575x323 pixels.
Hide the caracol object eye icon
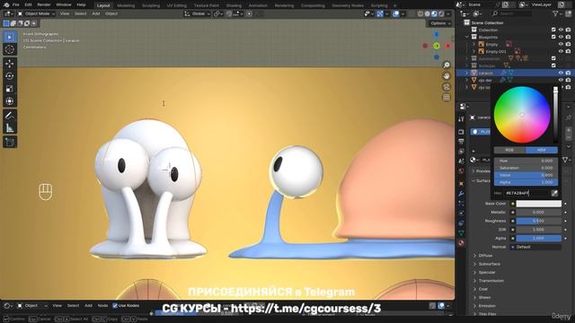point(561,73)
